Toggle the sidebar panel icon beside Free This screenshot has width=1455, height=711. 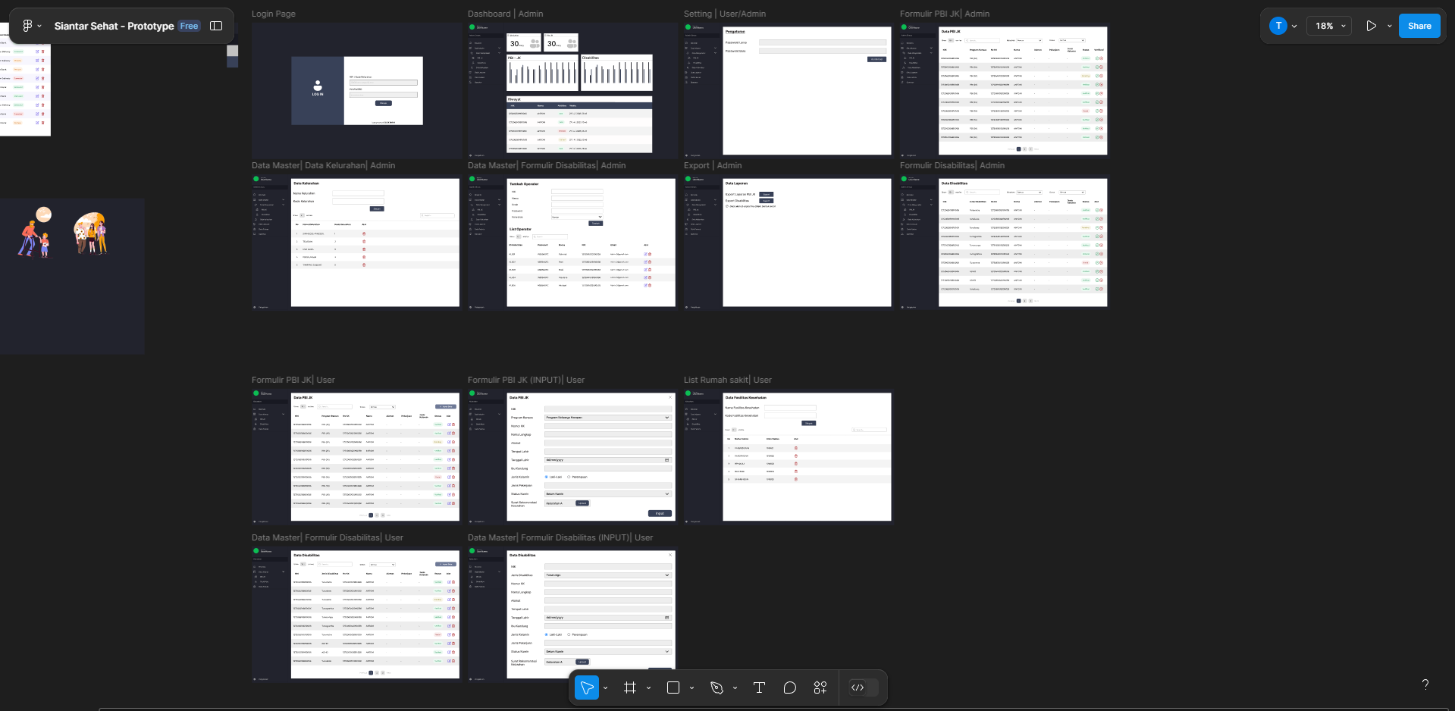point(216,26)
